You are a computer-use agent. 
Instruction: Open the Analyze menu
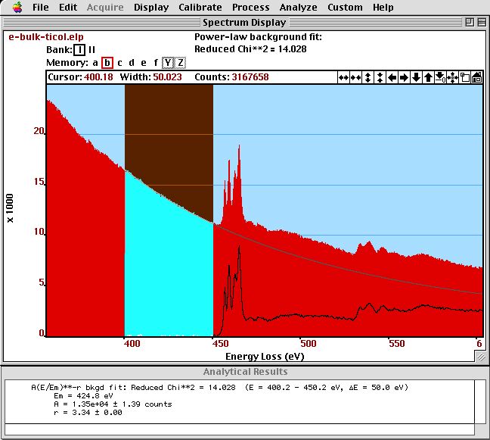pyautogui.click(x=298, y=8)
